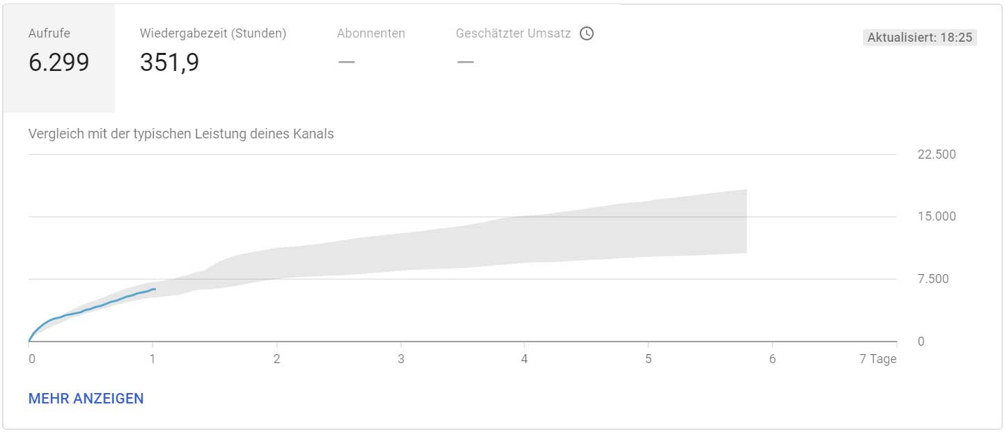Click the 7.500 y-axis label
1005x432 pixels.
pos(933,279)
